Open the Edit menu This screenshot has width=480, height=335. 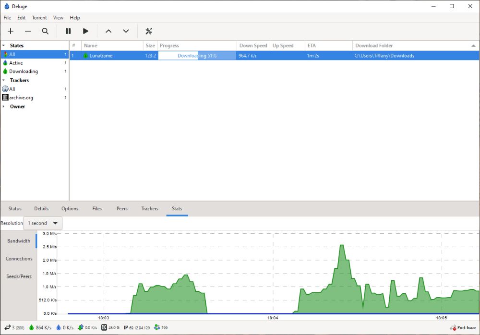[x=21, y=18]
